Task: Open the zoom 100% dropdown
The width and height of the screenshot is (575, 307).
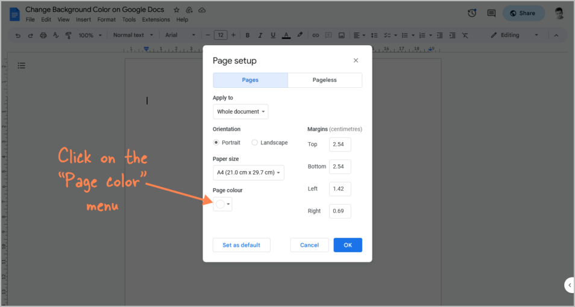Action: click(90, 35)
